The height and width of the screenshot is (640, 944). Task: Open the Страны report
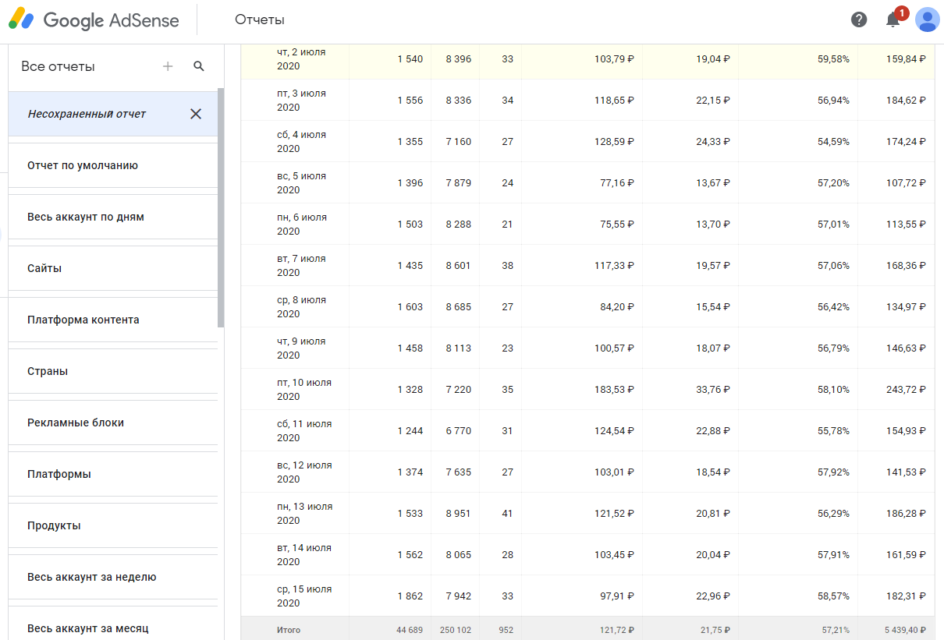(x=48, y=371)
